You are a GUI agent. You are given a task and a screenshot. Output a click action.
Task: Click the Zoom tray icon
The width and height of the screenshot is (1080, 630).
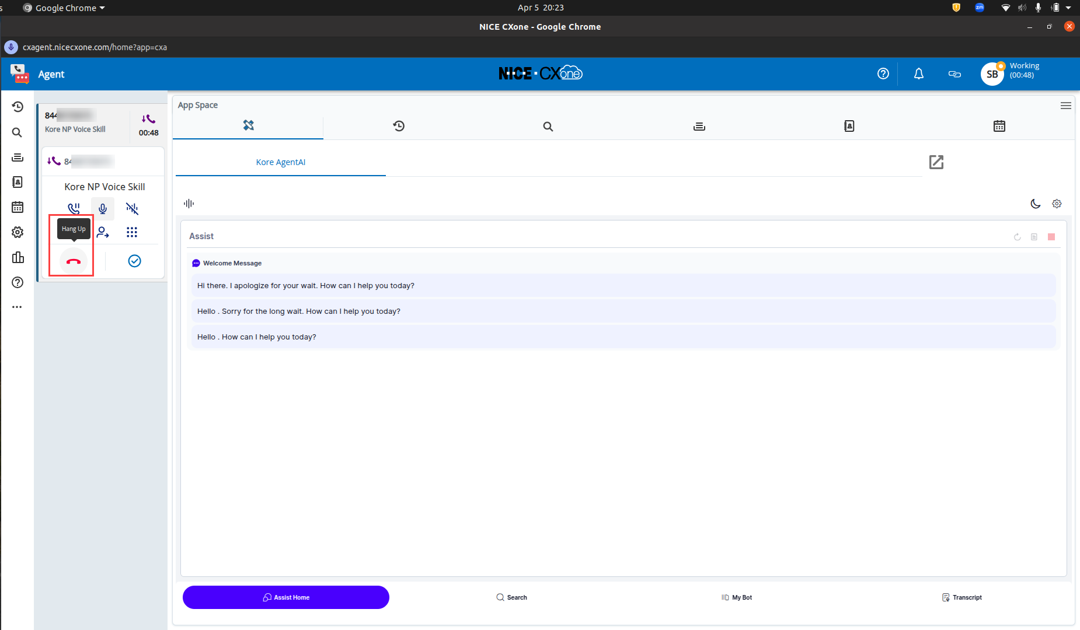(980, 8)
